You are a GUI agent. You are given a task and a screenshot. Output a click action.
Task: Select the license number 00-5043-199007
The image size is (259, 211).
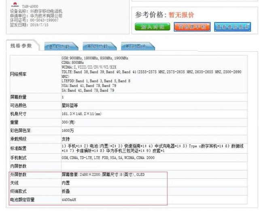pyautogui.click(x=44, y=20)
